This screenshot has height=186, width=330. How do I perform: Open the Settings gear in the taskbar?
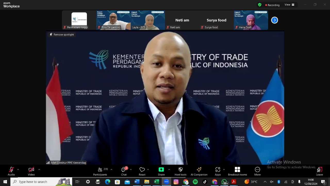tap(88, 182)
